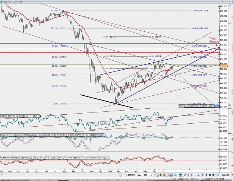Click the left 61.8% (167.219) Fibonacci label

[x=59, y=57]
